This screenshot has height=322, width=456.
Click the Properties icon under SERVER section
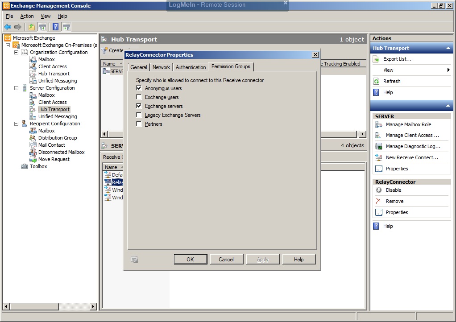[x=379, y=169]
